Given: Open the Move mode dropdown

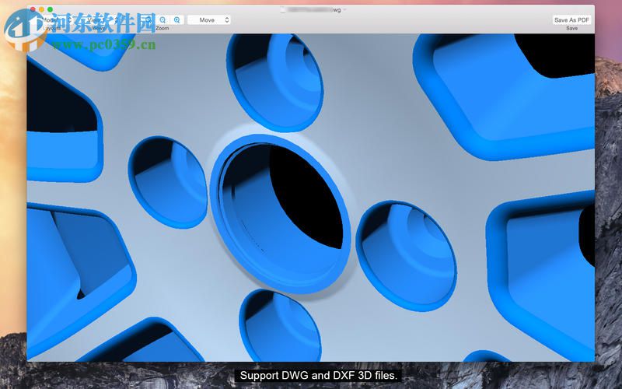Looking at the screenshot, I should tap(209, 20).
